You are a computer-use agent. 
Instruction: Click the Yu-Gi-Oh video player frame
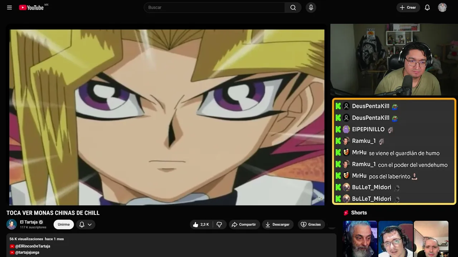point(167,117)
